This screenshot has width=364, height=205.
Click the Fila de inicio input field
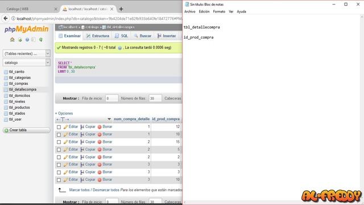point(111,99)
